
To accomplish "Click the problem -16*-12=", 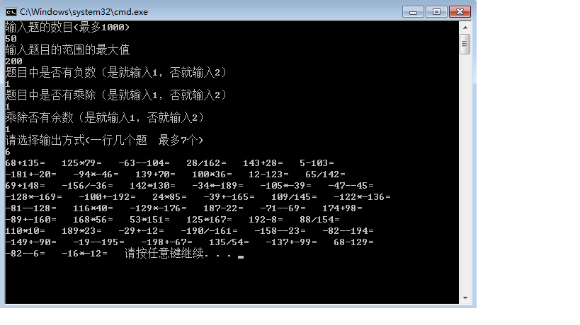I will pos(85,254).
